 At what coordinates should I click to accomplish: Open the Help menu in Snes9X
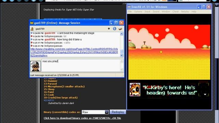(x=194, y=12)
